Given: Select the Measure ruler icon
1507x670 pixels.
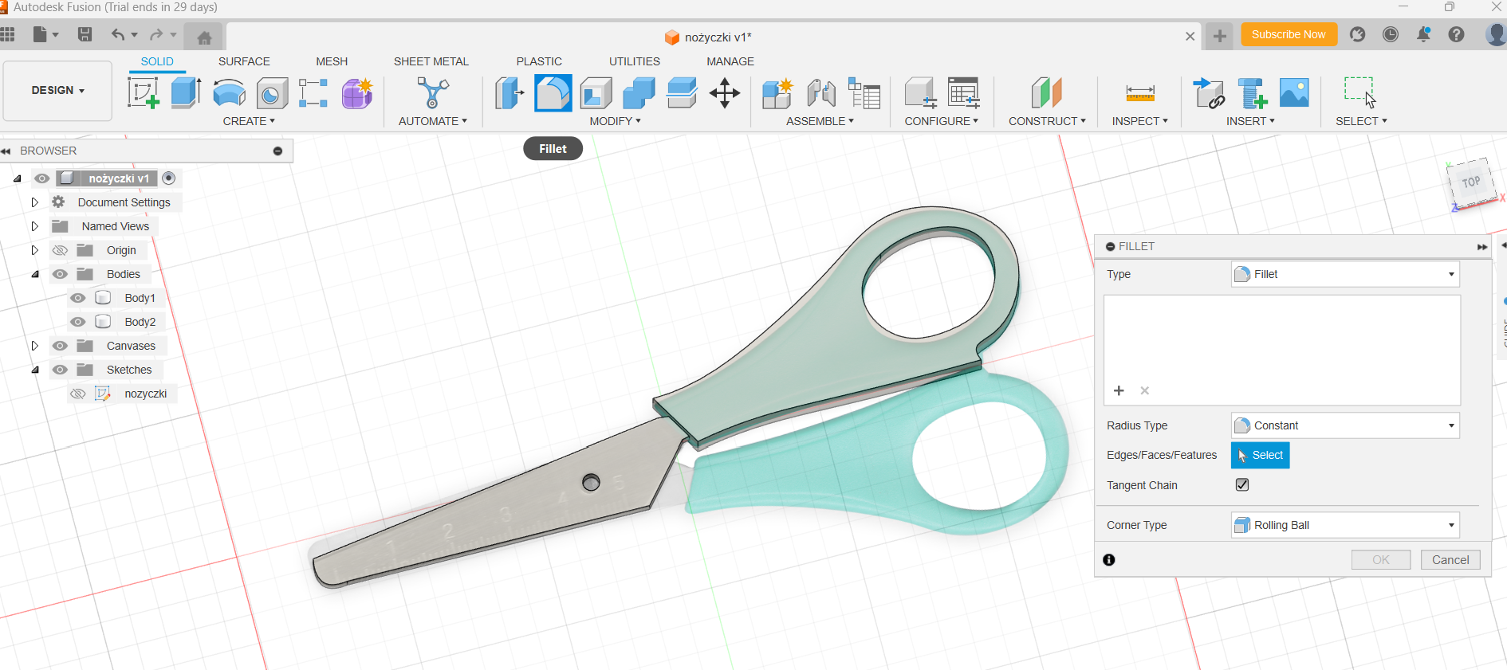Looking at the screenshot, I should coord(1140,93).
